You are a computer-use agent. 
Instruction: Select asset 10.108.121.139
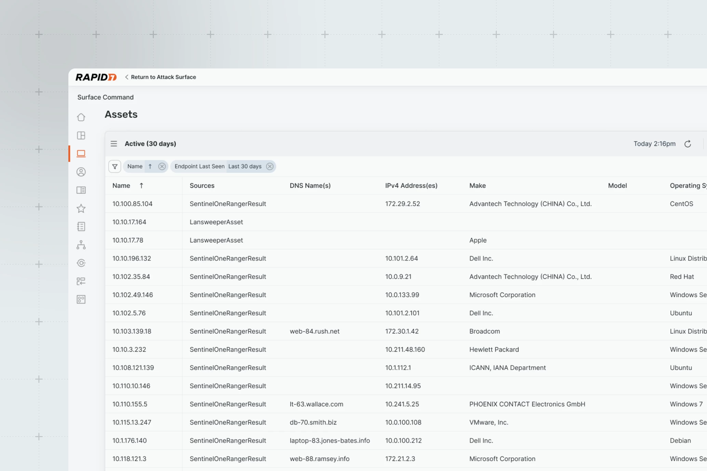click(133, 368)
